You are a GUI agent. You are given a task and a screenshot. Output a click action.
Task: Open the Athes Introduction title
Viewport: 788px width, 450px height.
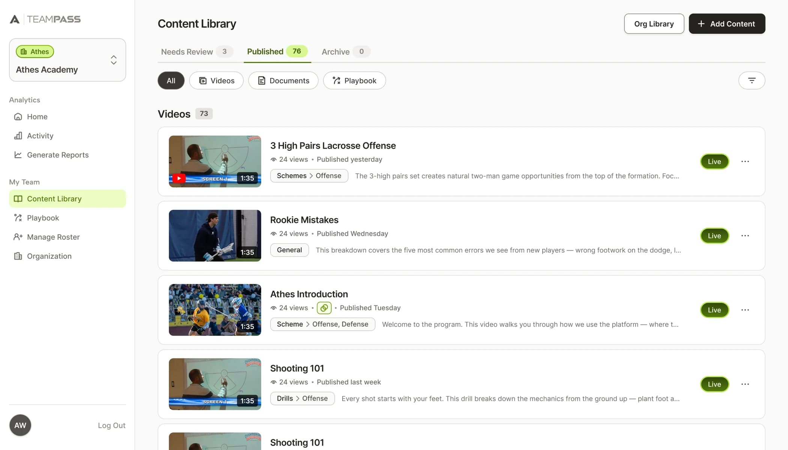coord(309,294)
